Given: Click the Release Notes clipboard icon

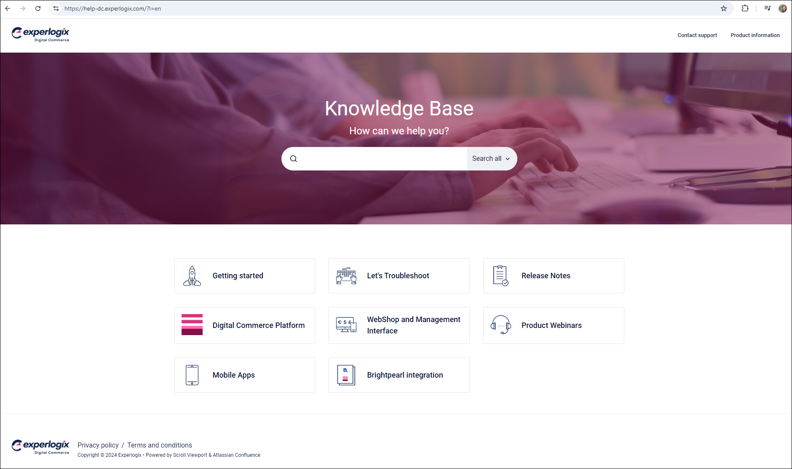Looking at the screenshot, I should click(x=500, y=275).
